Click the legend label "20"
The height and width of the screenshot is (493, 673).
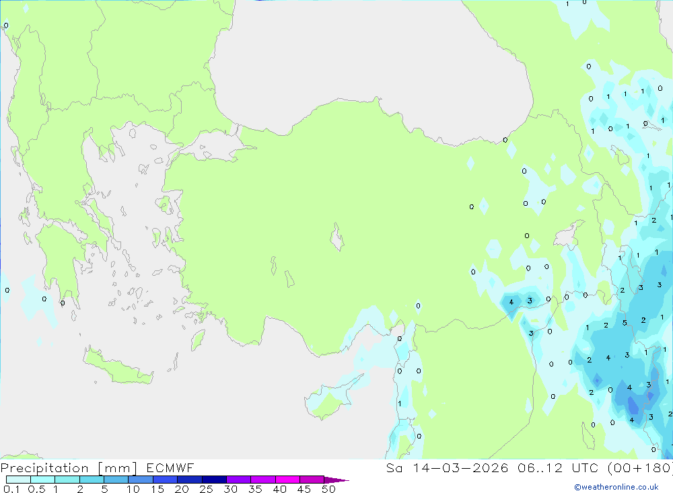click(182, 489)
